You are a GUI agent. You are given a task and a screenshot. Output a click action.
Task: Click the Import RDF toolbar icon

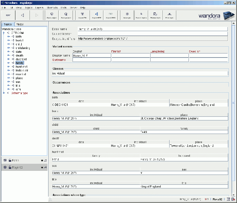96,15
